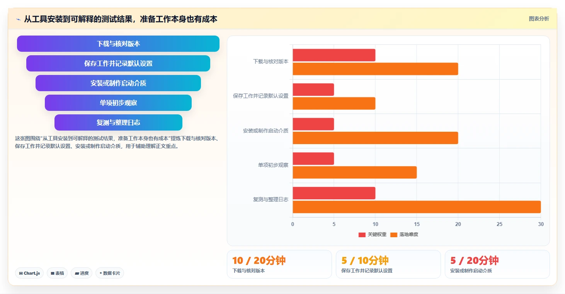Click the red 复测与整理日志 chart bar
Image resolution: width=565 pixels, height=294 pixels.
[x=334, y=193]
